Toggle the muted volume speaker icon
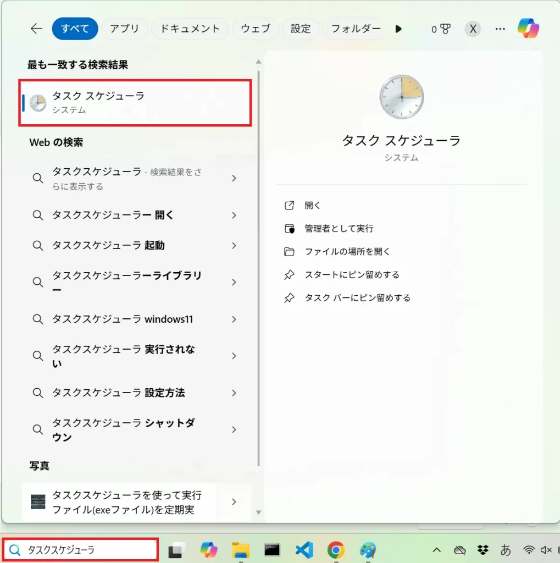 546,550
